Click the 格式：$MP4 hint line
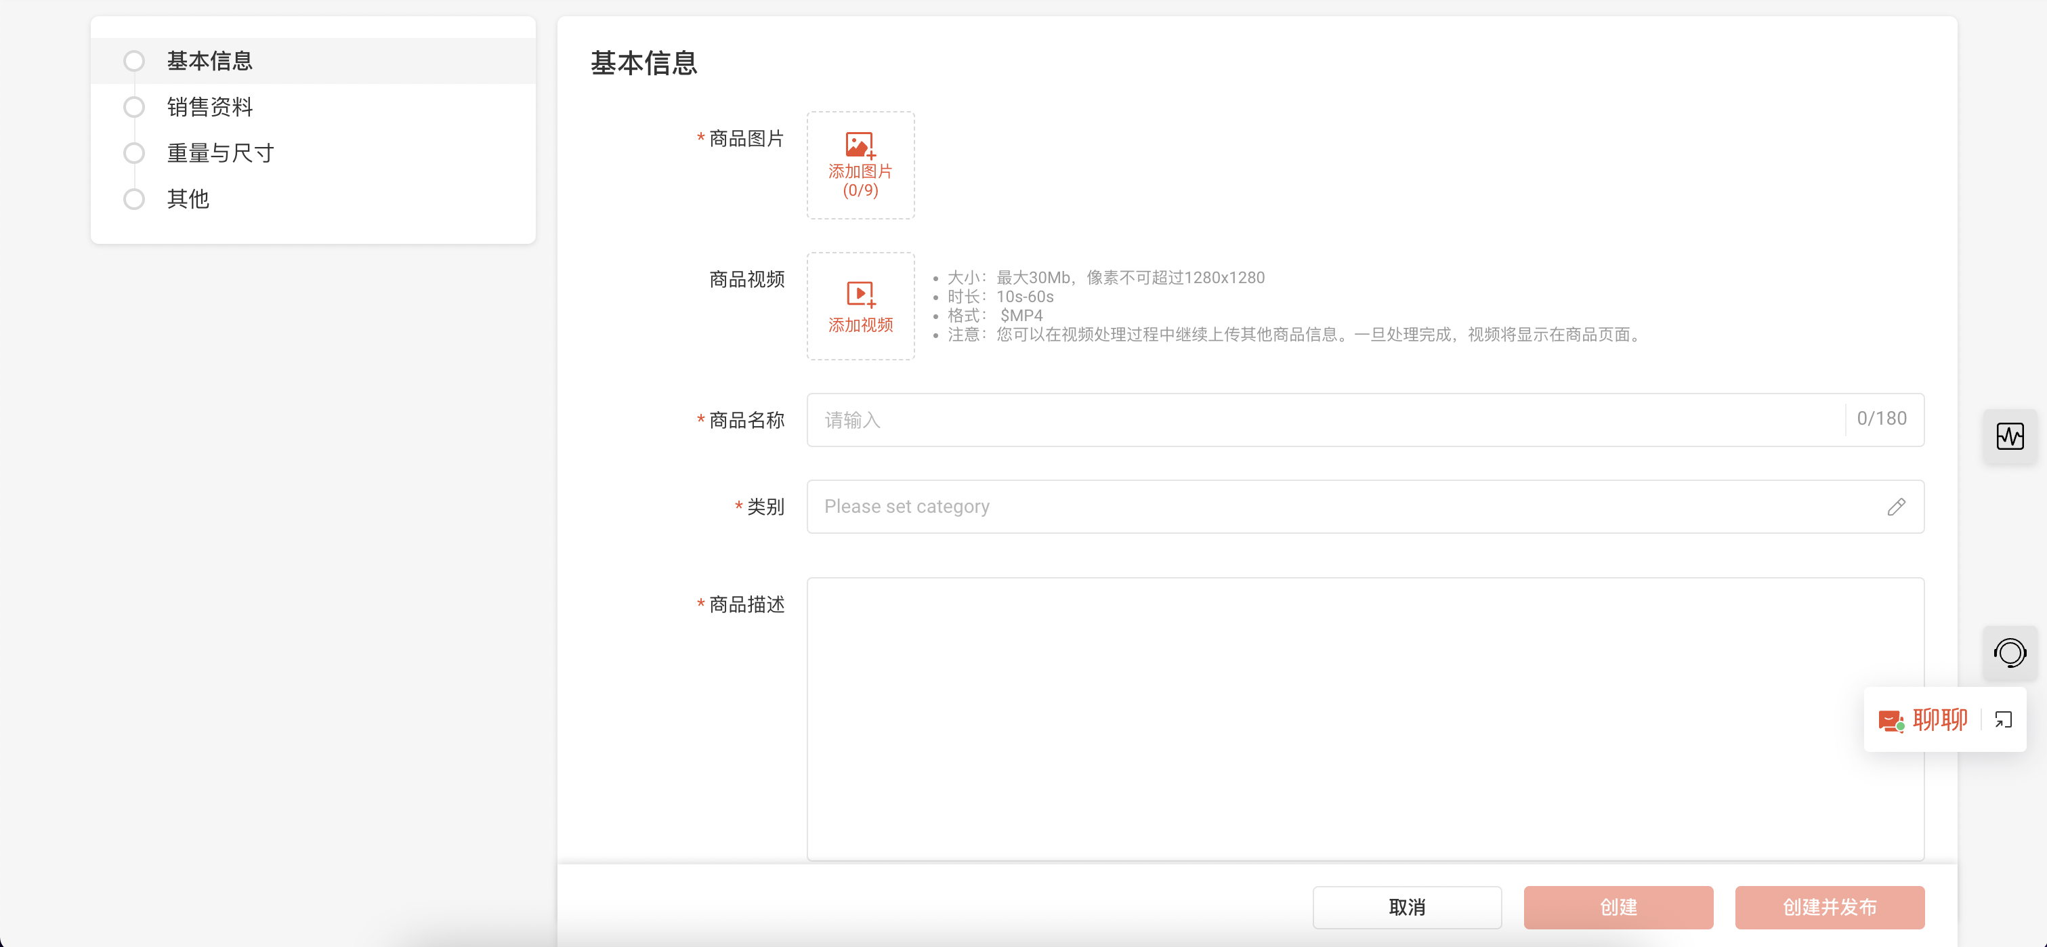Image resolution: width=2047 pixels, height=947 pixels. coord(994,316)
